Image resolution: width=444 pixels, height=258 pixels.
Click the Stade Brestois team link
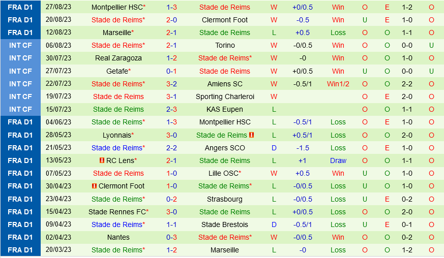(225, 224)
